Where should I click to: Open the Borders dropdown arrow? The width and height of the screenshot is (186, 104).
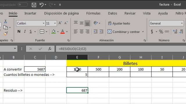coord(46,31)
